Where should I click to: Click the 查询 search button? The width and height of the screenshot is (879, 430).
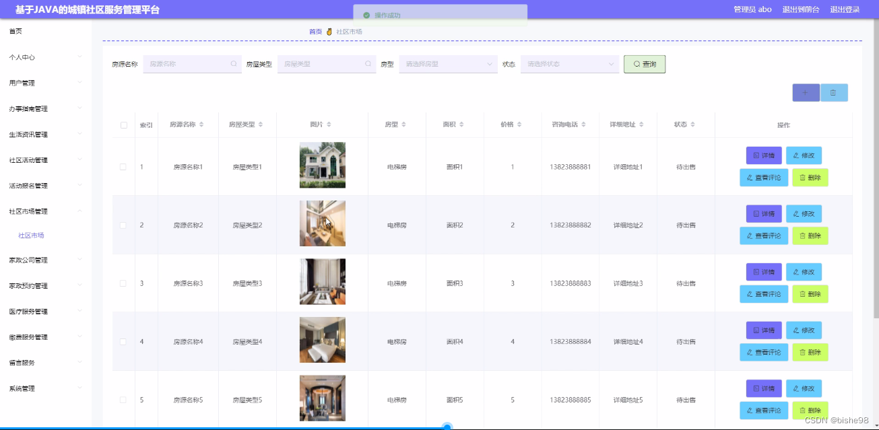point(643,64)
